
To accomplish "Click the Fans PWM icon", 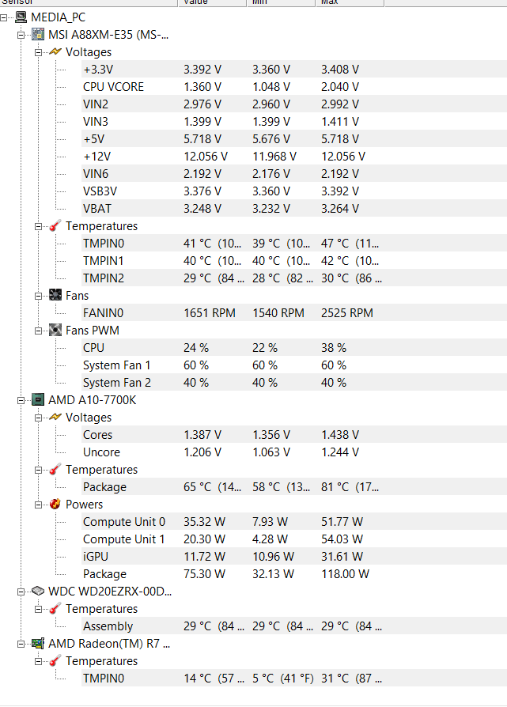I will [x=55, y=331].
